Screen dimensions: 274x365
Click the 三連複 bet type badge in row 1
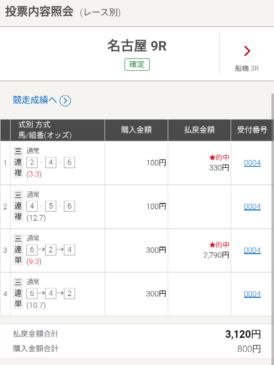[x=18, y=163]
